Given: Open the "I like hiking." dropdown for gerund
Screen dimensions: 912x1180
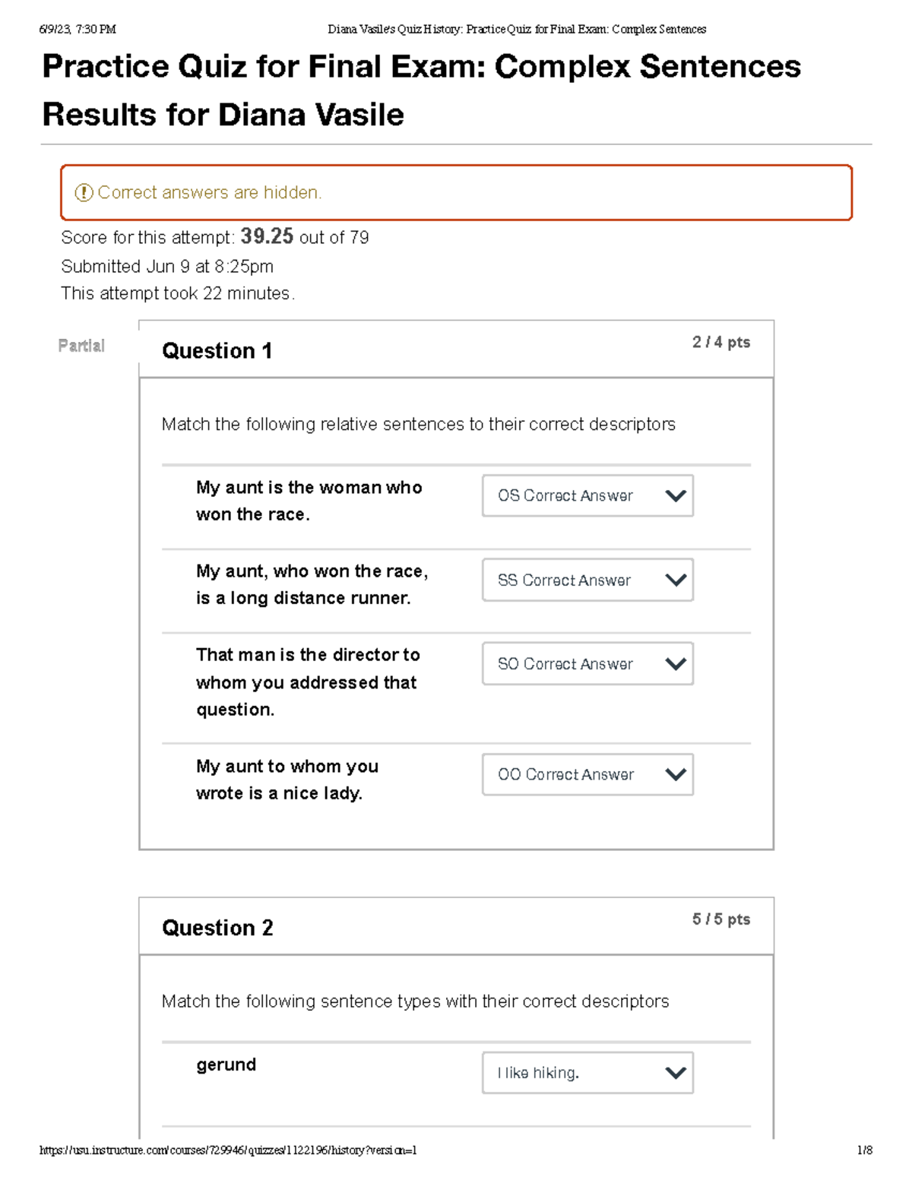Looking at the screenshot, I should pos(587,1073).
